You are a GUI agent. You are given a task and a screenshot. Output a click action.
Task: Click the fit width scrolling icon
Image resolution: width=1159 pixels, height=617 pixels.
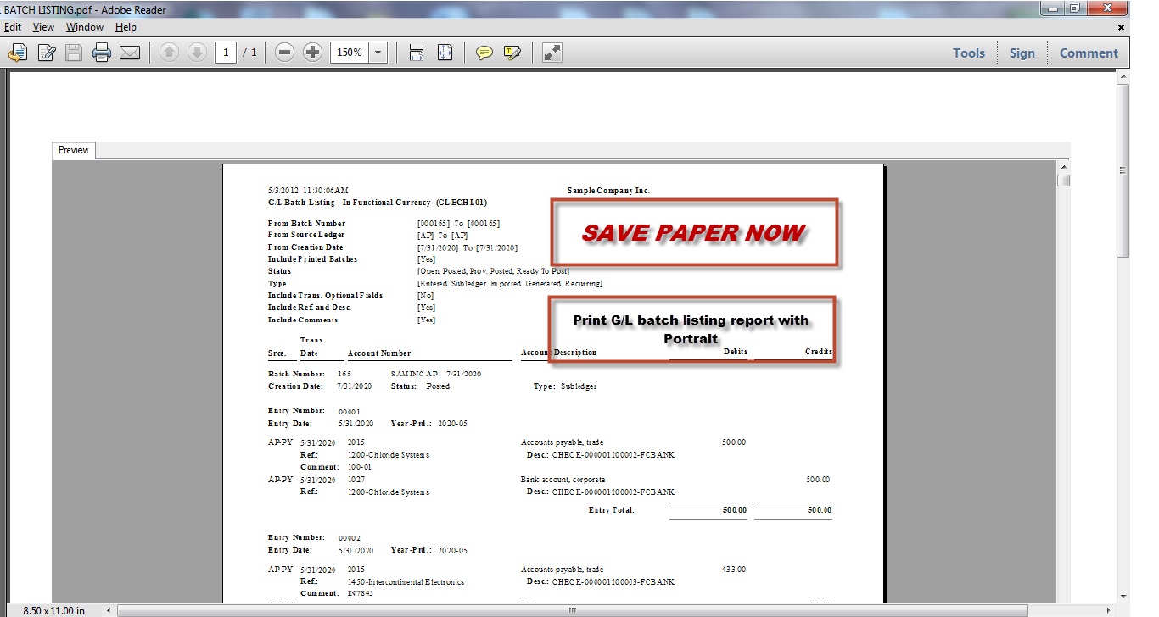tap(417, 53)
